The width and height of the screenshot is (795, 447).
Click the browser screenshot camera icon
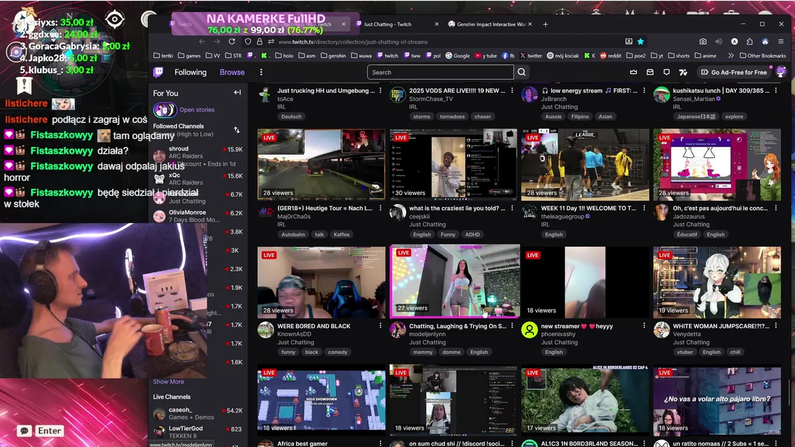[x=702, y=42]
